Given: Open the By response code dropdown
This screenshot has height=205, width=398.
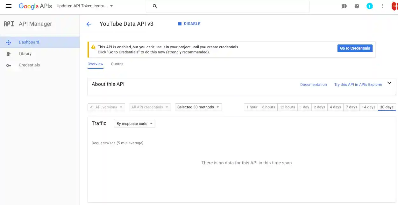Looking at the screenshot, I should pos(135,124).
